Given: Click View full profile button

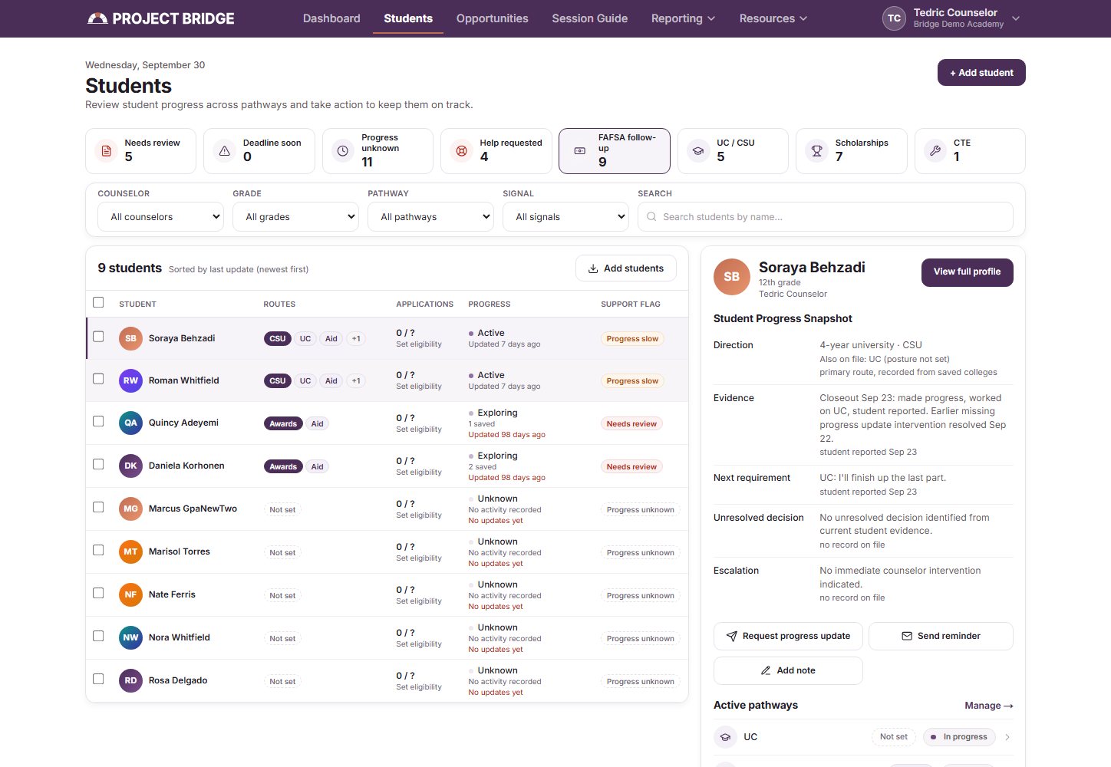Looking at the screenshot, I should [967, 272].
